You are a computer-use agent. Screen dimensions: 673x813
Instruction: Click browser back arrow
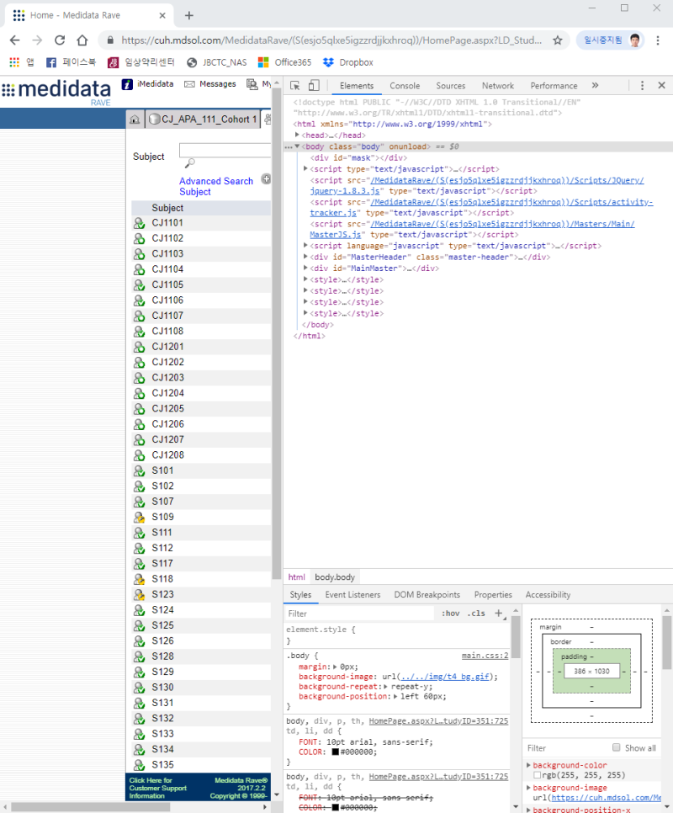point(14,40)
